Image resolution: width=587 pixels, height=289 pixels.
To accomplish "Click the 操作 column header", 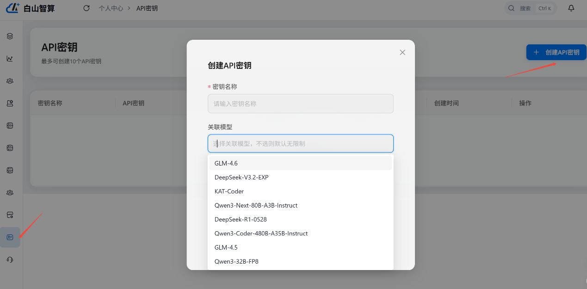I will pyautogui.click(x=525, y=103).
